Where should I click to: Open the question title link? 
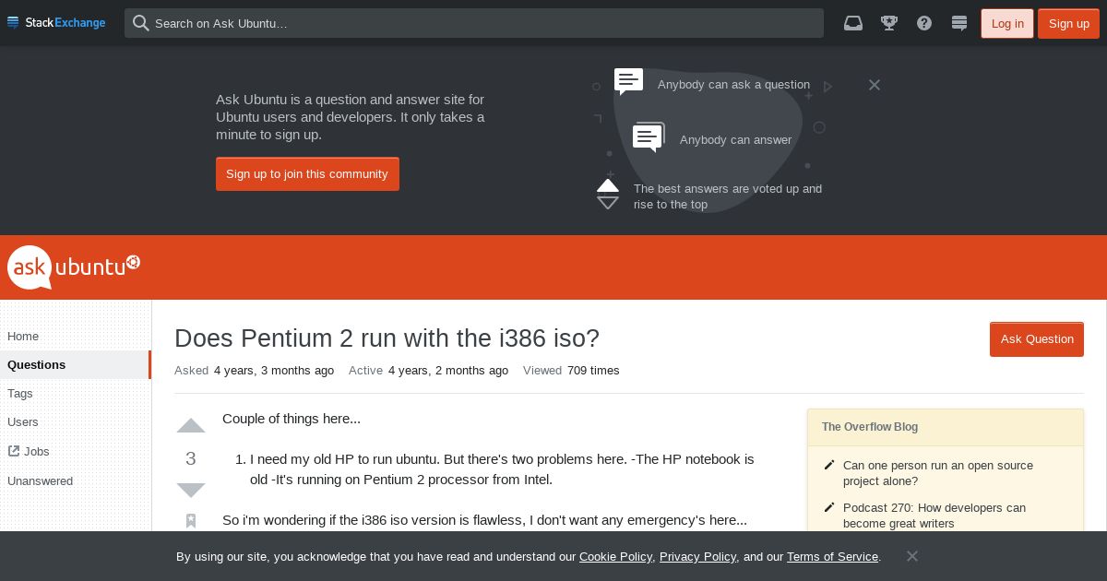(387, 338)
